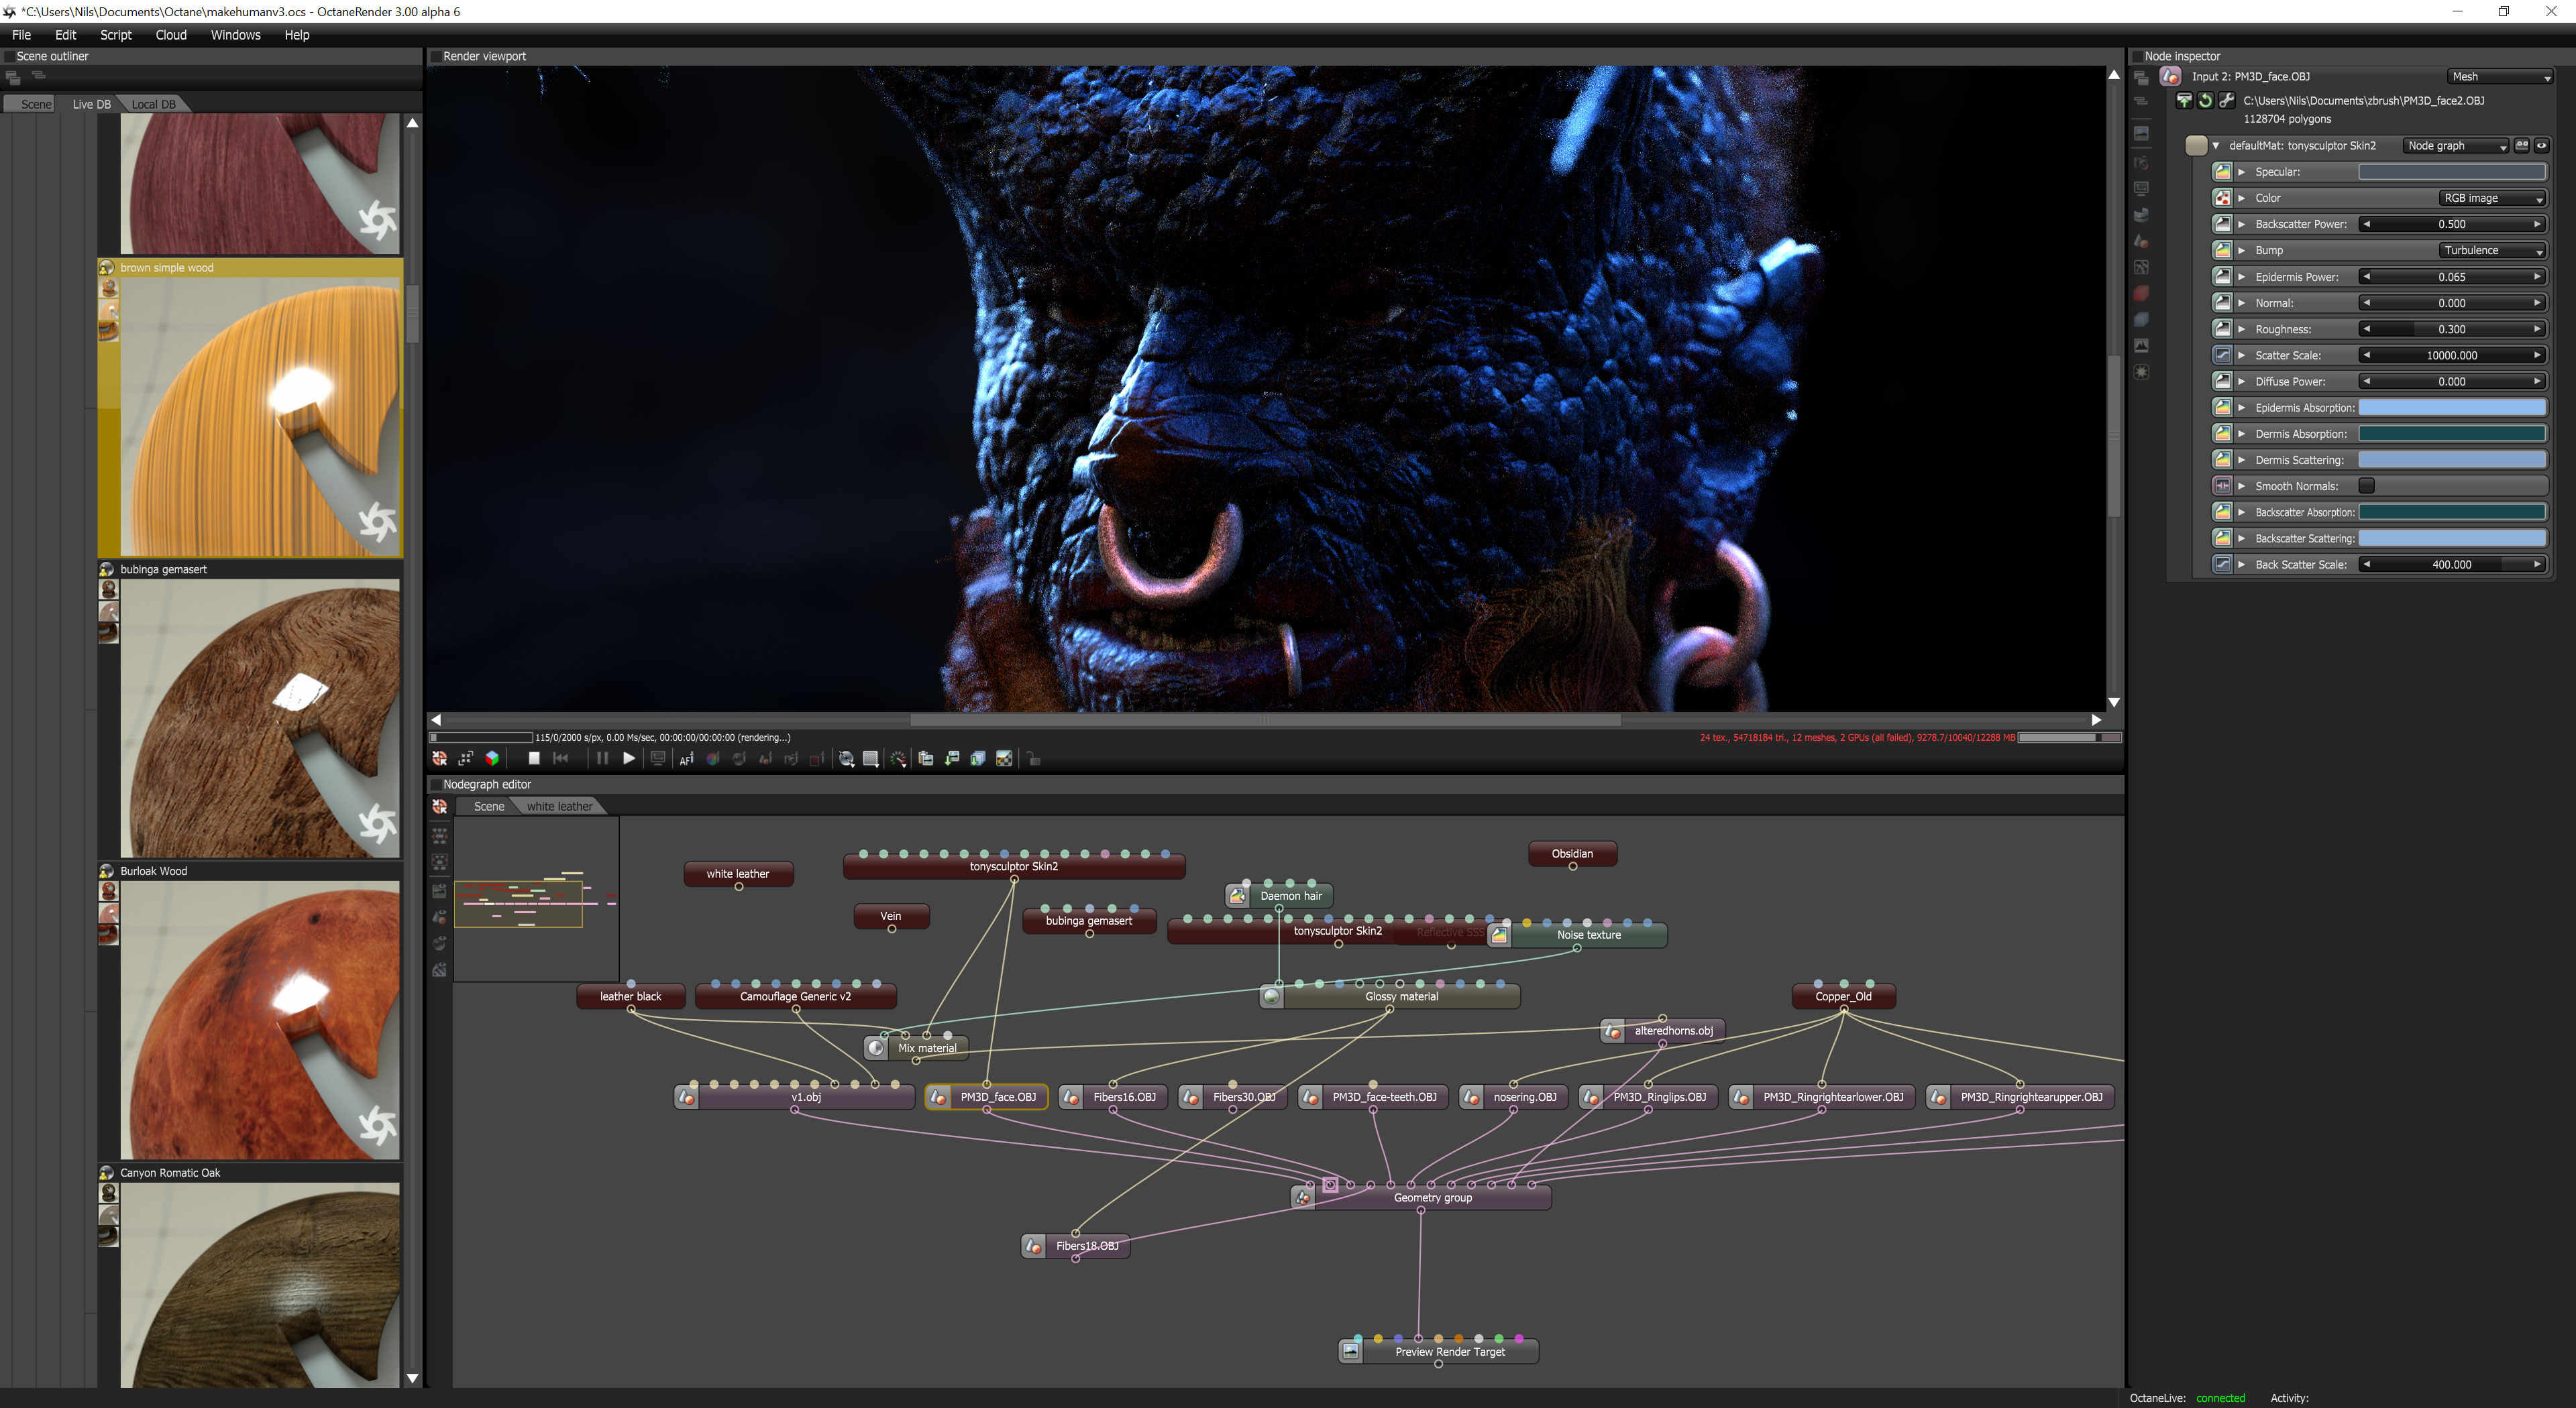
Task: Collapse the defaultMat tonysculptor Skin2 section
Action: pyautogui.click(x=2215, y=146)
